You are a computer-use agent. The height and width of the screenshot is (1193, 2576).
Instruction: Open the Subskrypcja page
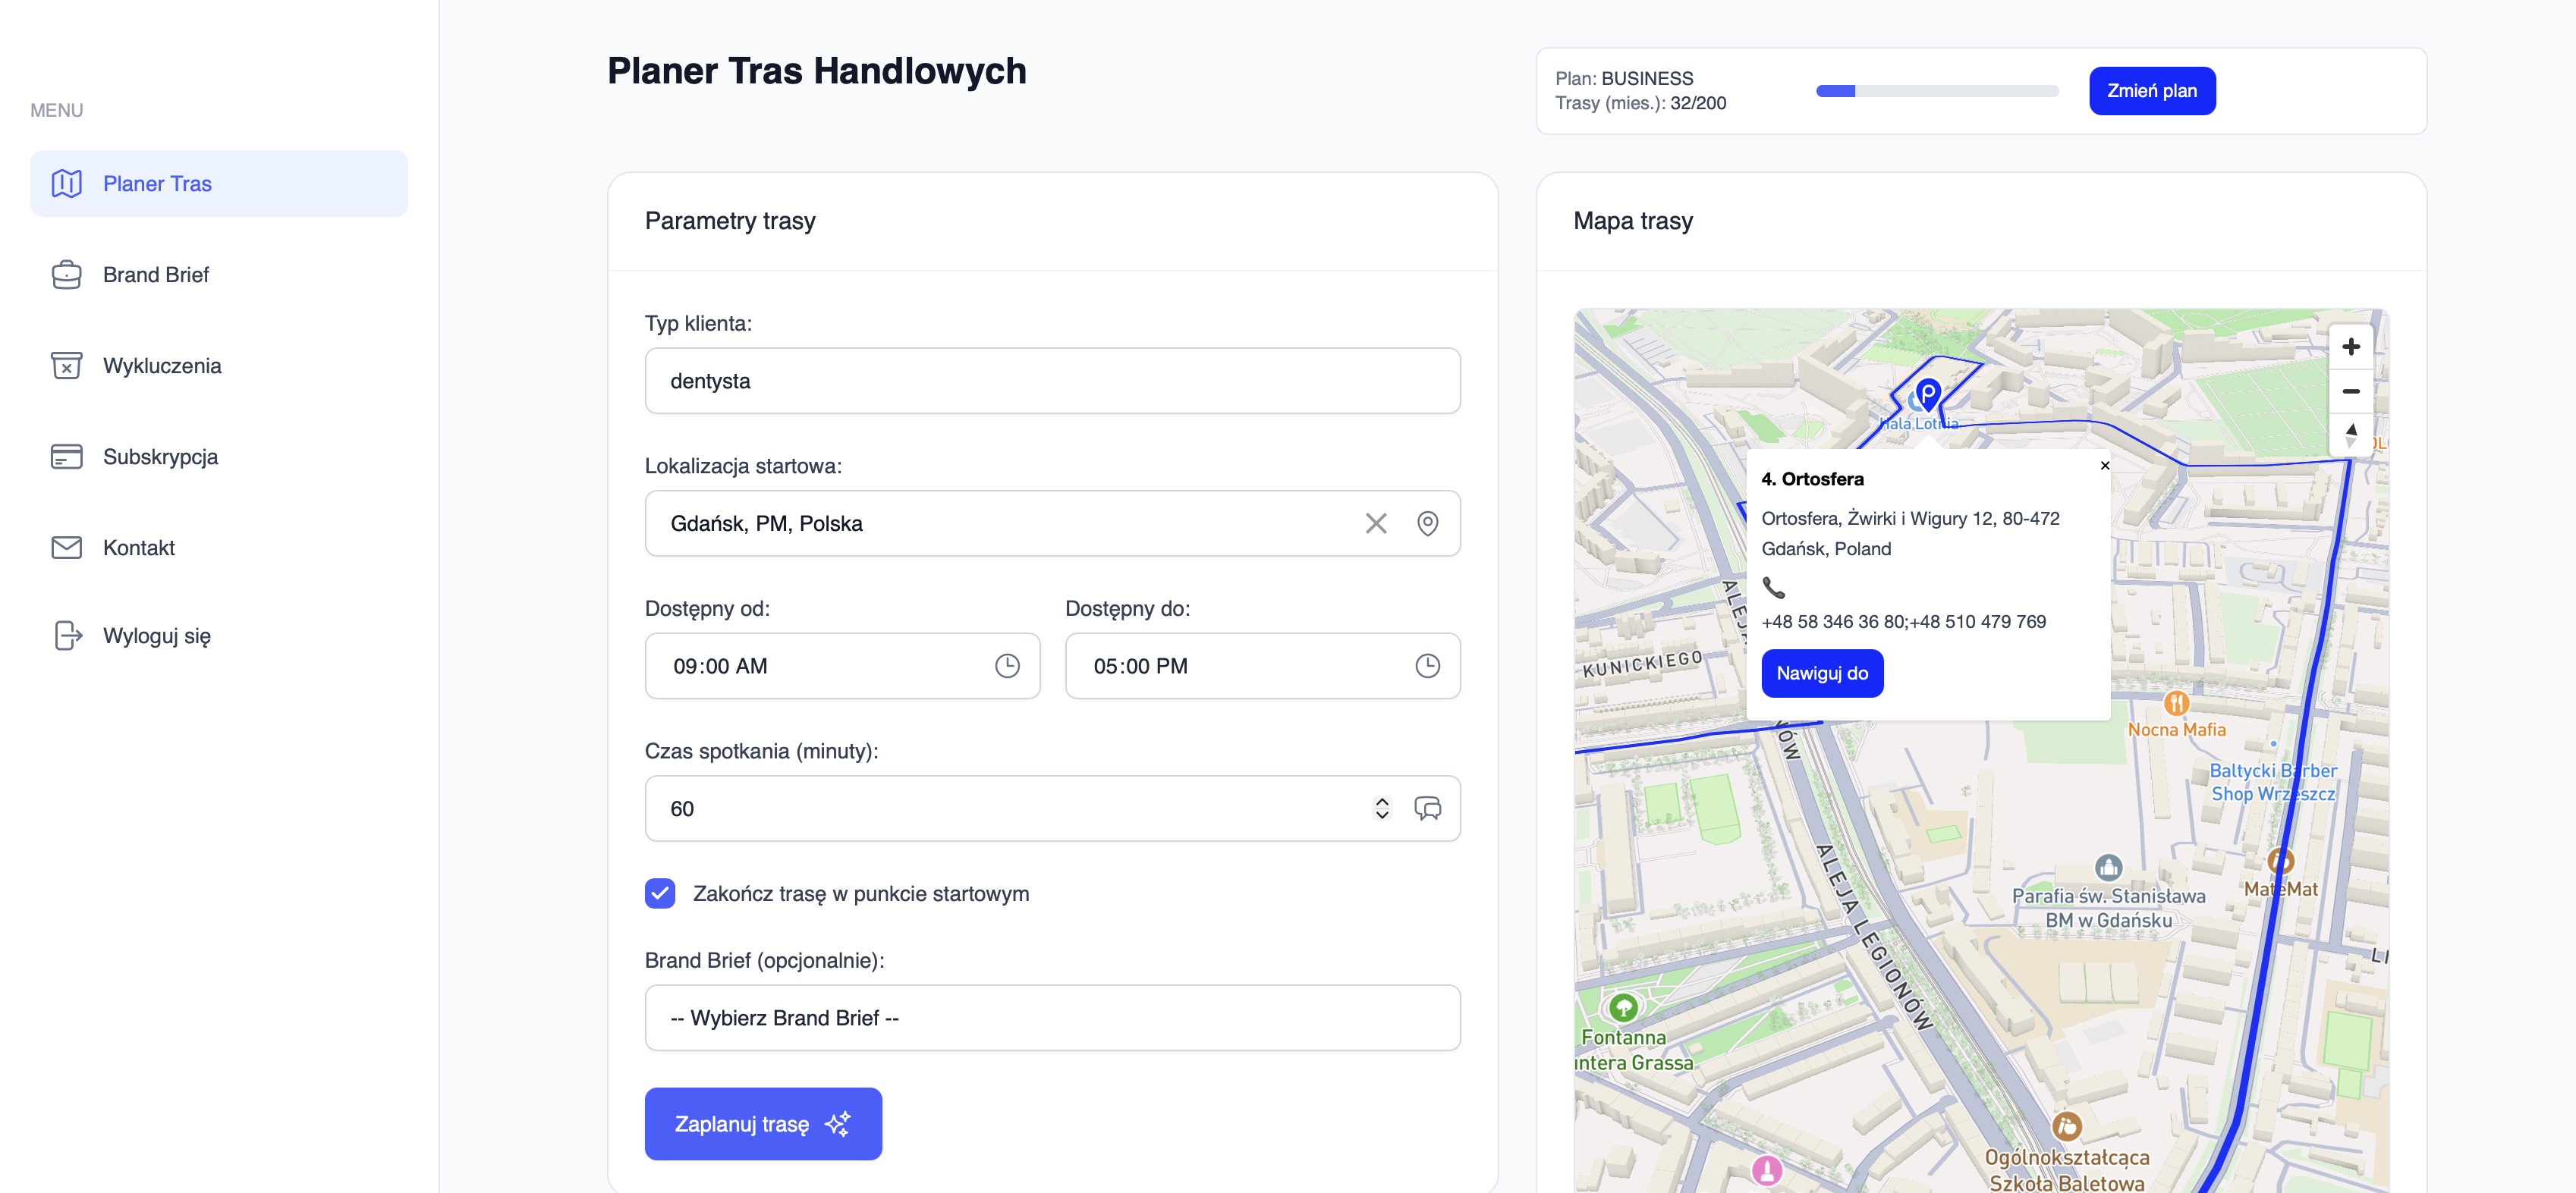pyautogui.click(x=160, y=457)
